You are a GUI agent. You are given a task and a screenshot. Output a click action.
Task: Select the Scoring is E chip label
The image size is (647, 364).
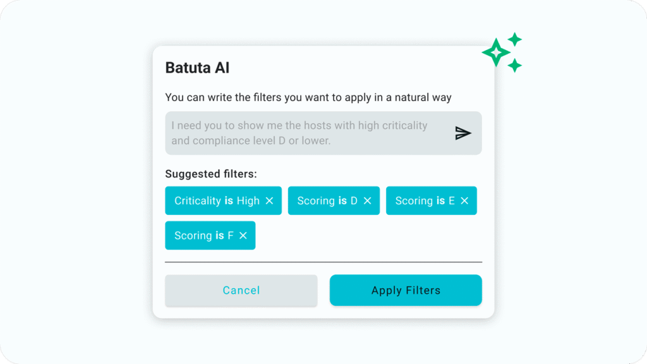pyautogui.click(x=425, y=201)
